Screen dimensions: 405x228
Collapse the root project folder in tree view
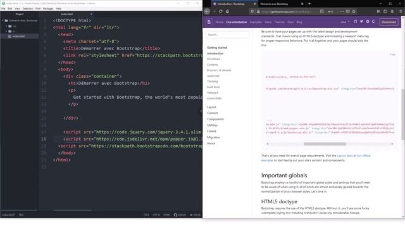coord(3,20)
